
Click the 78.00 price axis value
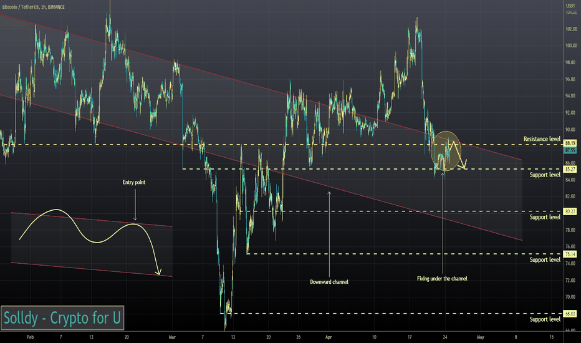point(571,230)
